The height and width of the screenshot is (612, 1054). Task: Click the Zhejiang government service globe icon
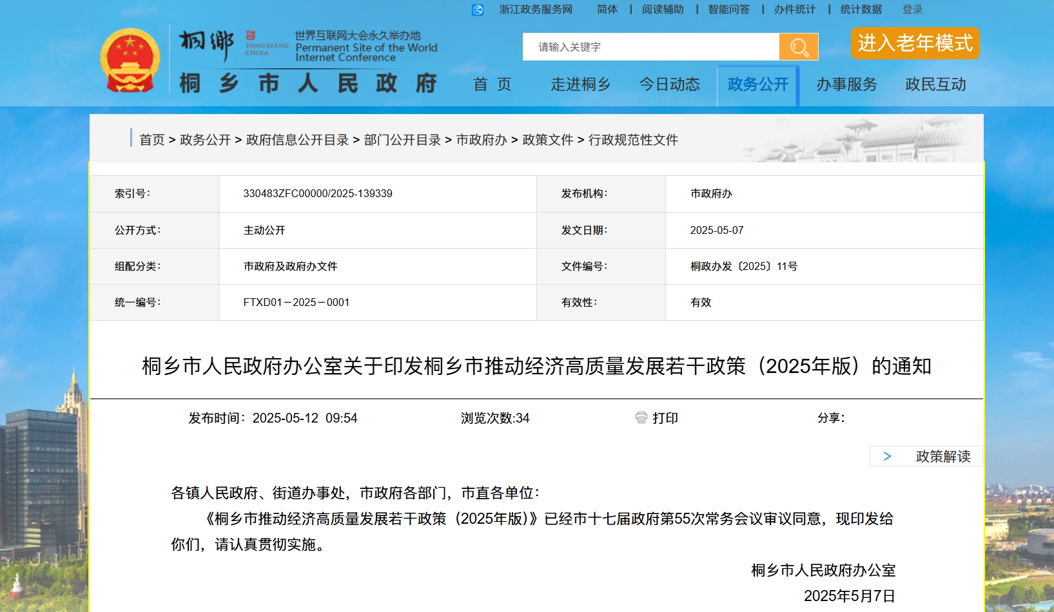click(x=478, y=10)
